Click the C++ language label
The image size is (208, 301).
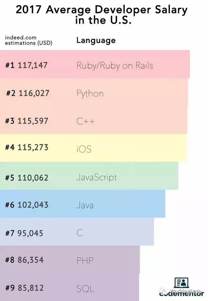(x=85, y=121)
